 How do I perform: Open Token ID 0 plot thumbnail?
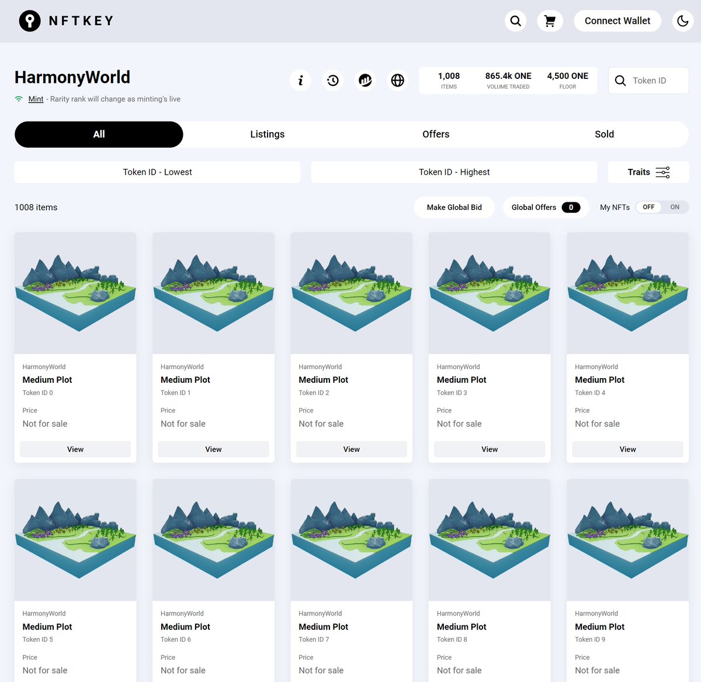click(75, 293)
